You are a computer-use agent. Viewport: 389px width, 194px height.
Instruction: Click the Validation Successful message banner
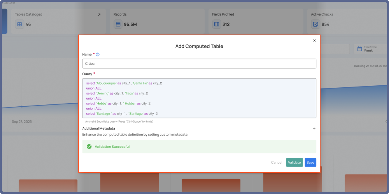click(199, 147)
